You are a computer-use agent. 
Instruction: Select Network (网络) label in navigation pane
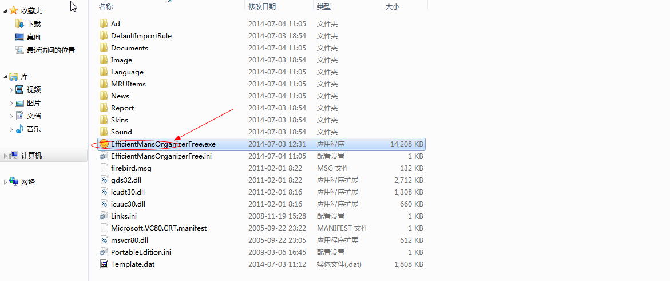[x=28, y=182]
